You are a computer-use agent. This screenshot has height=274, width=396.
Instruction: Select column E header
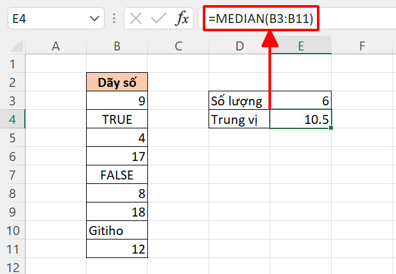click(301, 46)
